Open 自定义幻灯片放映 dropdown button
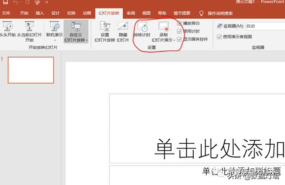This screenshot has height=185, width=285. 76,32
